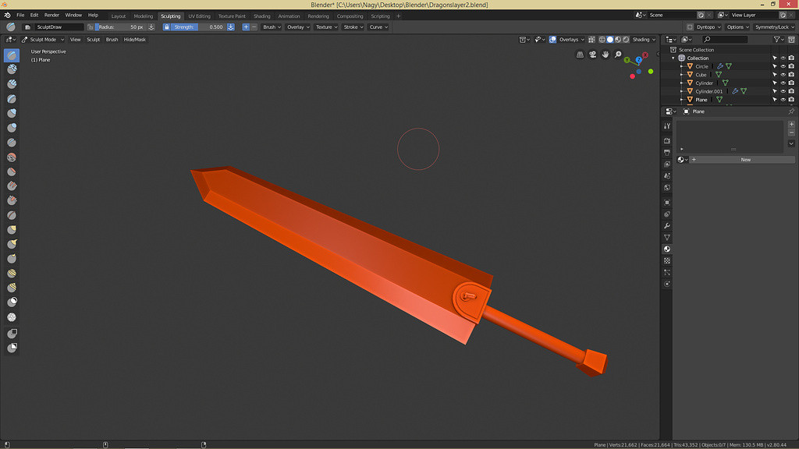Screen dimensions: 799x449
Task: Open the Curve dropdown panel
Action: click(378, 27)
